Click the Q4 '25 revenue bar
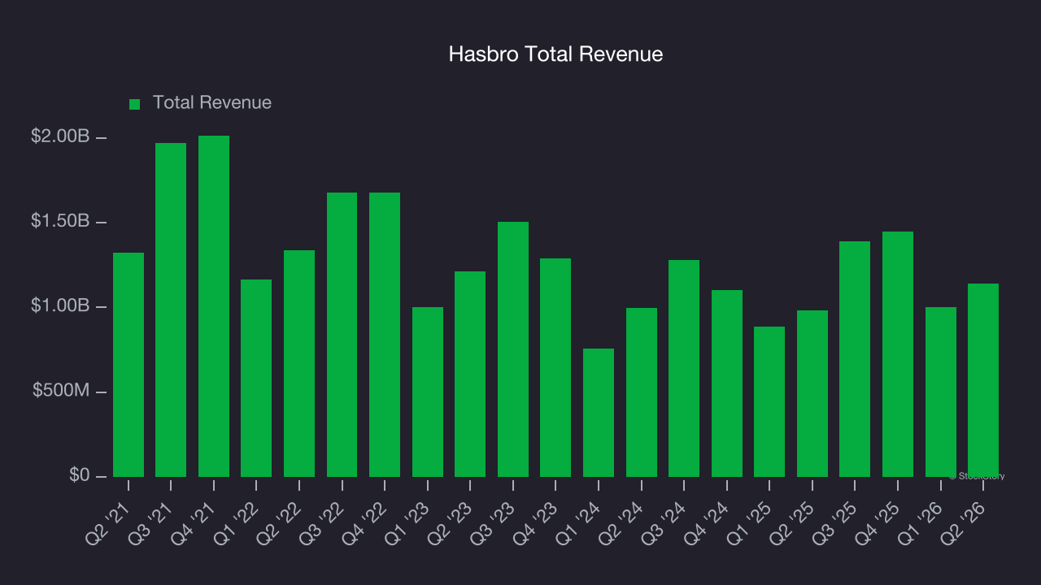The width and height of the screenshot is (1041, 585). [x=898, y=354]
